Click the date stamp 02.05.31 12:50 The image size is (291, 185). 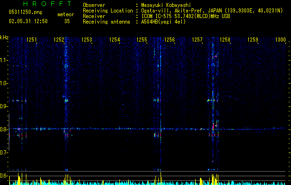click(x=28, y=21)
